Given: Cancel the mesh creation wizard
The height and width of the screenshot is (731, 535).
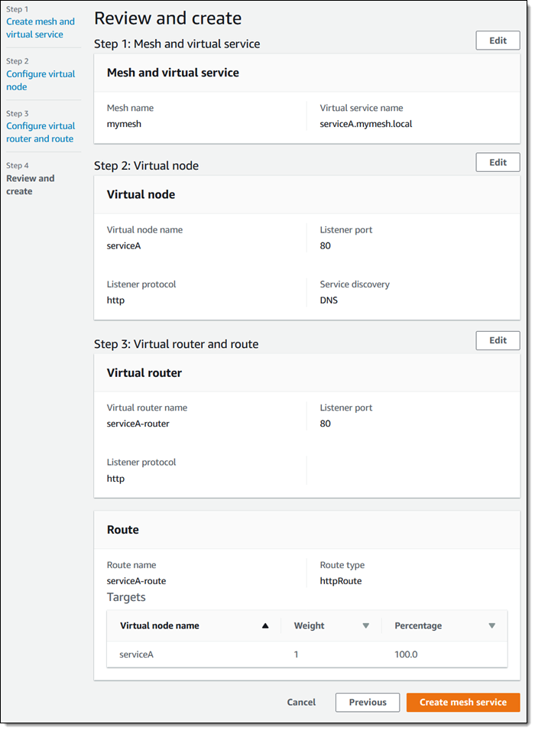Looking at the screenshot, I should click(x=301, y=702).
